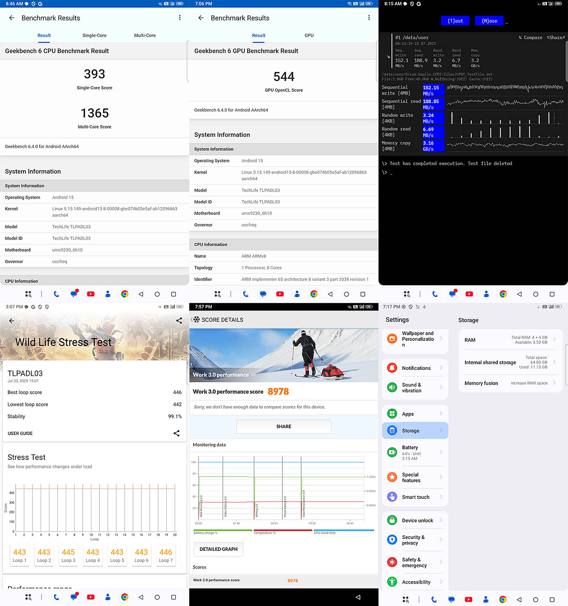Open Sound & vibration settings icon
The image size is (568, 606).
(x=392, y=388)
